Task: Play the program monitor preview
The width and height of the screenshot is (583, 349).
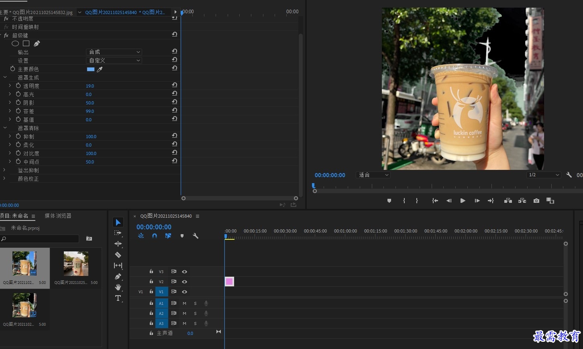Action: pos(463,200)
